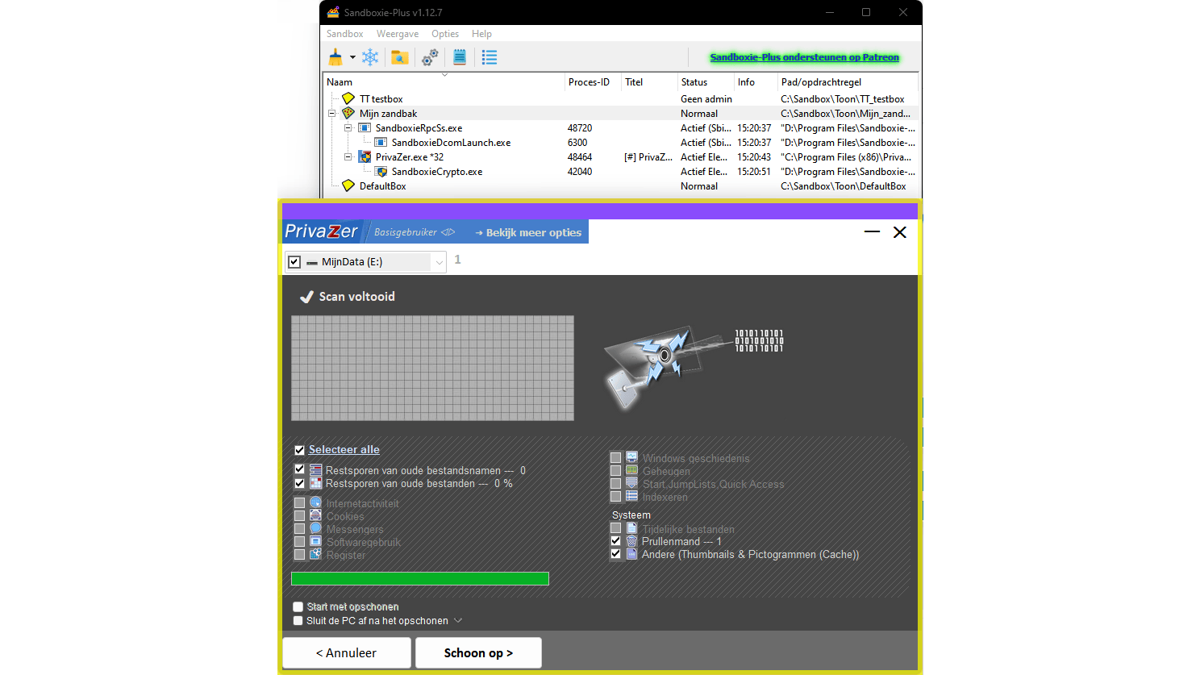This screenshot has width=1200, height=675.
Task: Click the icon beside Restsporen van oude bestanden
Action: 316,483
